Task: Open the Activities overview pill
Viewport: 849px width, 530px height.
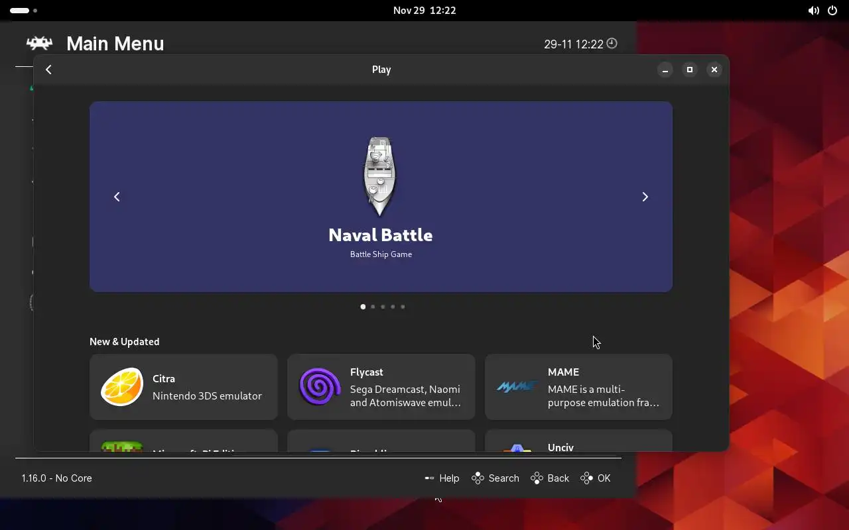Action: coord(24,11)
